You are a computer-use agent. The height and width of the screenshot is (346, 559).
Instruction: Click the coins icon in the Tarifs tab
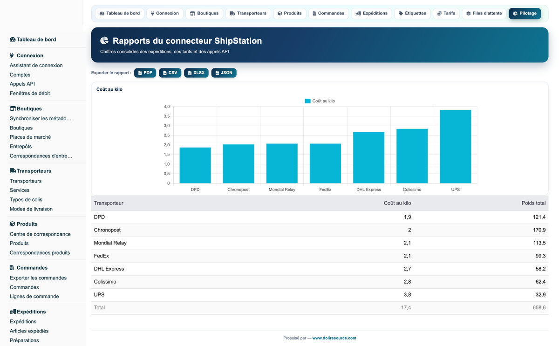440,14
